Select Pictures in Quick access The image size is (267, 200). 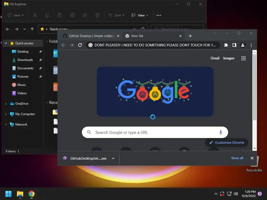tap(23, 77)
